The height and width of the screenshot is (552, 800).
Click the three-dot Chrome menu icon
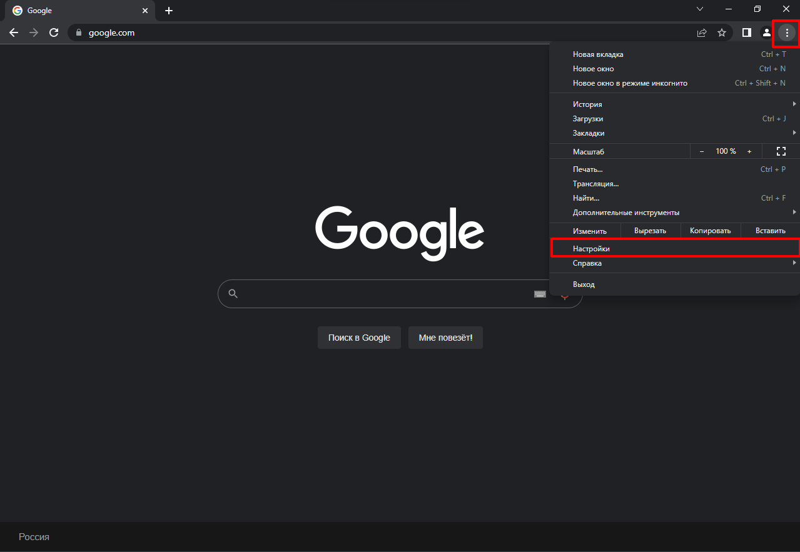[786, 33]
